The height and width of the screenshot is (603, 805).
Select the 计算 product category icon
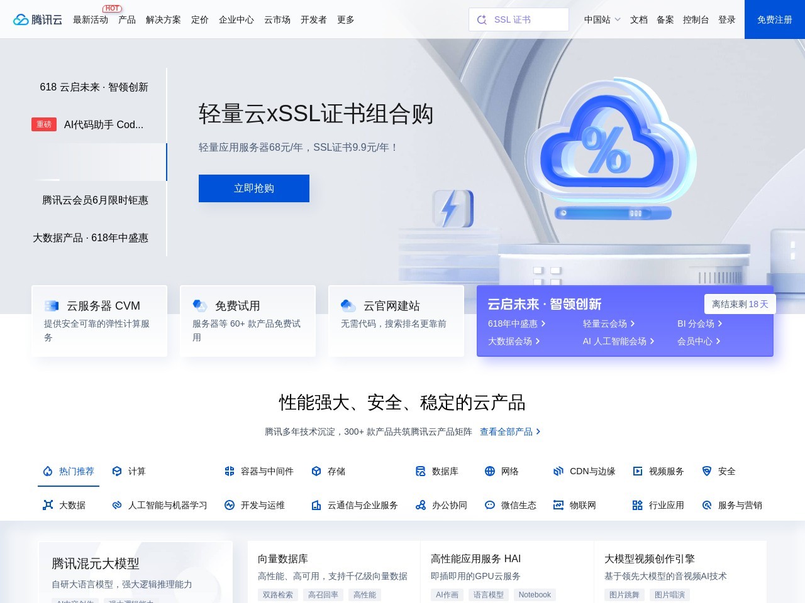(x=117, y=471)
